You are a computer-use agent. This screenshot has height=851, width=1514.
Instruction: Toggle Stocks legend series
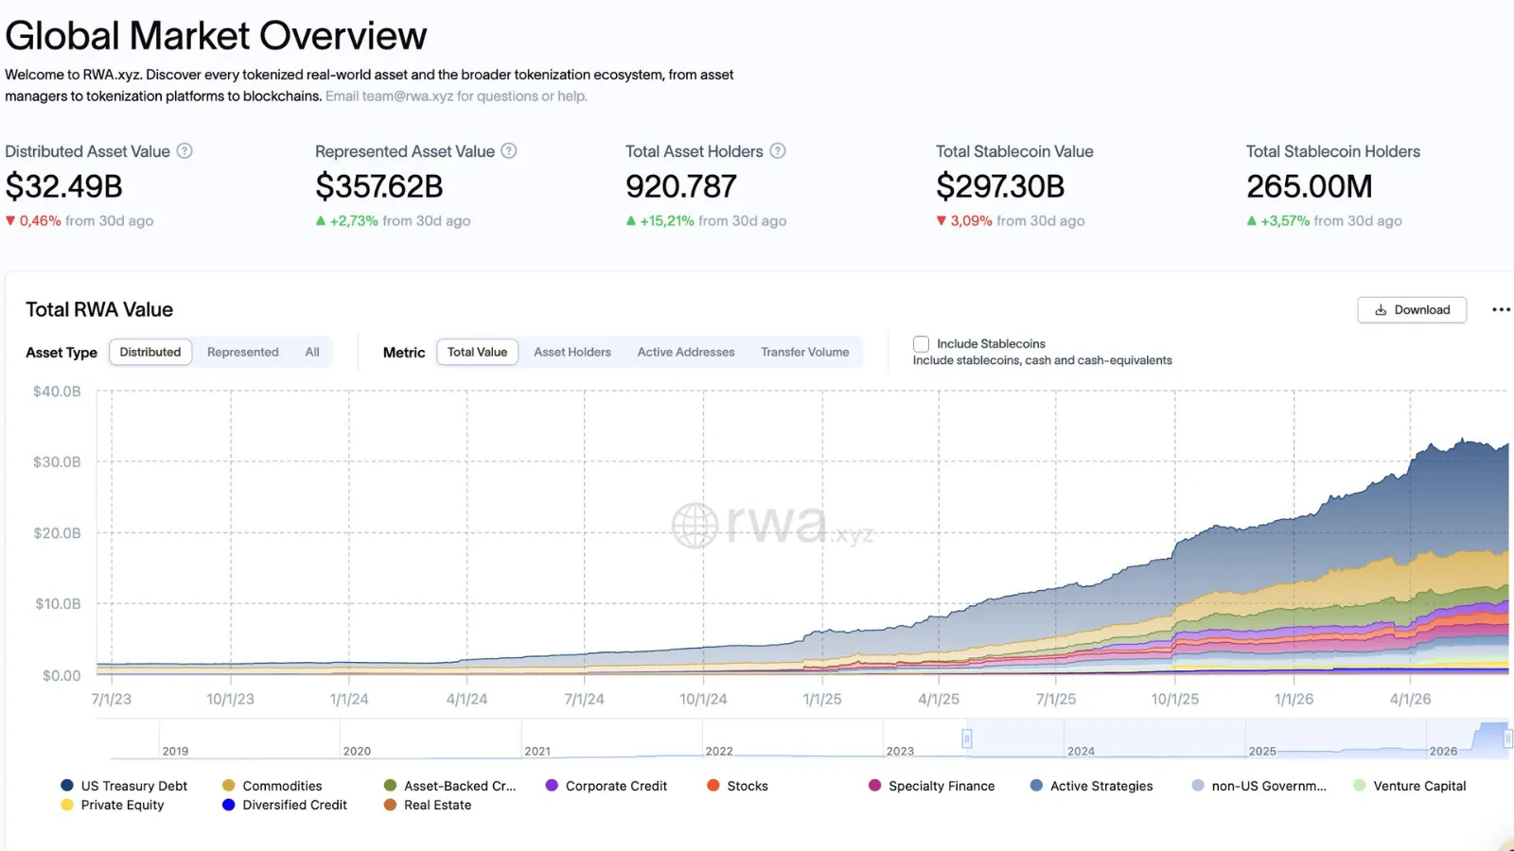pyautogui.click(x=737, y=786)
